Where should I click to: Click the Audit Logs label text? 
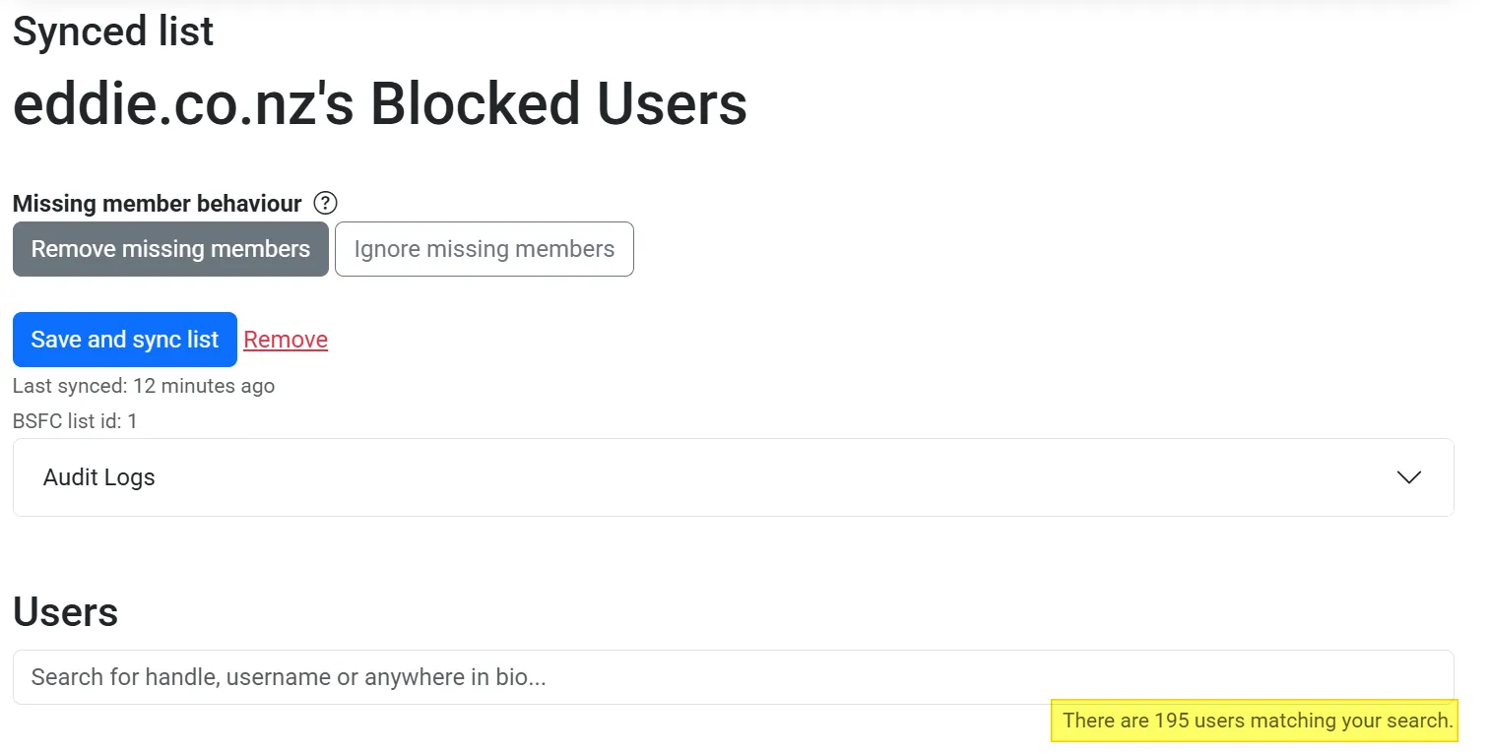99,477
